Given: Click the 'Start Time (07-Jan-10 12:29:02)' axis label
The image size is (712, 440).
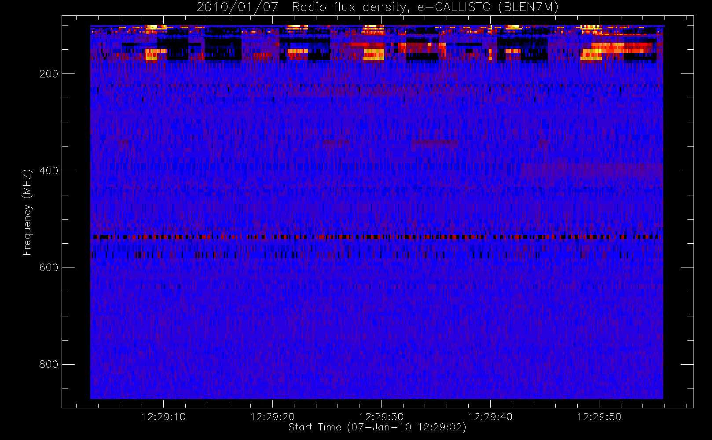Looking at the screenshot, I should point(378,427).
